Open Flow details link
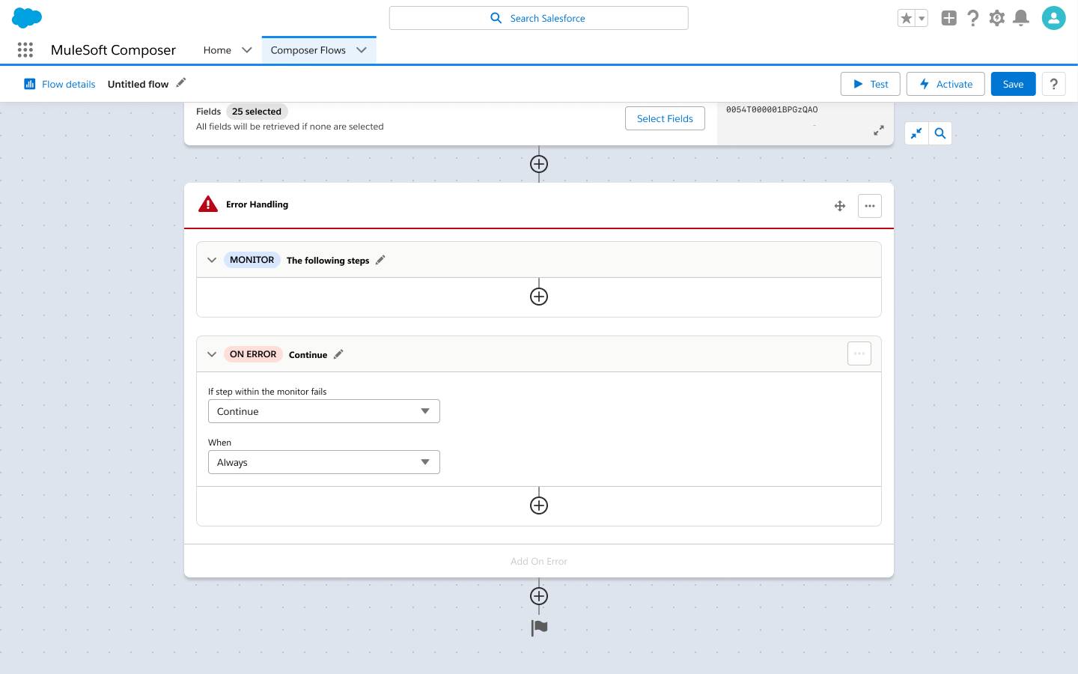Image resolution: width=1078 pixels, height=674 pixels. [68, 84]
